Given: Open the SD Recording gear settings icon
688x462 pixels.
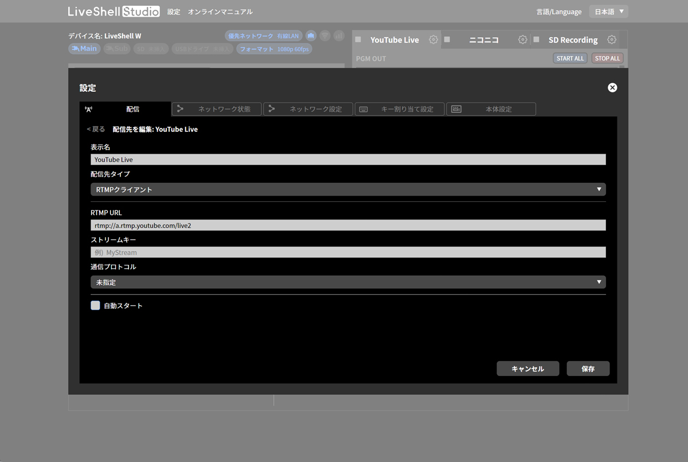Looking at the screenshot, I should (x=612, y=40).
